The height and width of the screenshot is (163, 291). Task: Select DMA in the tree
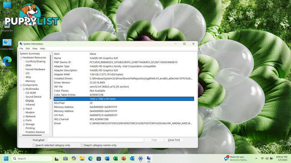28,65
